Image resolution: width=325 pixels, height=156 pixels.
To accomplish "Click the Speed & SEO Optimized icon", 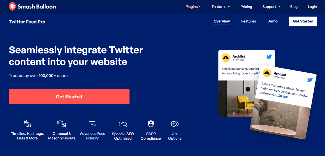I will tap(123, 124).
